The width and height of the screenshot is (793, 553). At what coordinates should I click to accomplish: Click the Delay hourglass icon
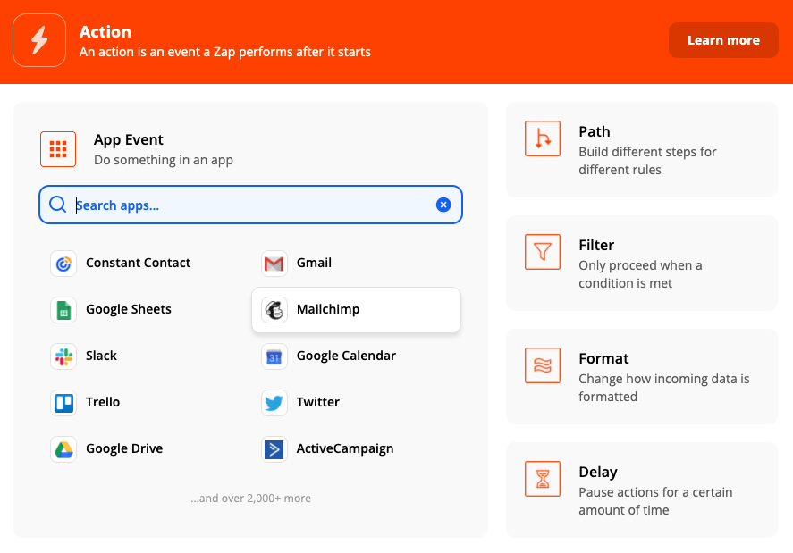click(x=543, y=479)
